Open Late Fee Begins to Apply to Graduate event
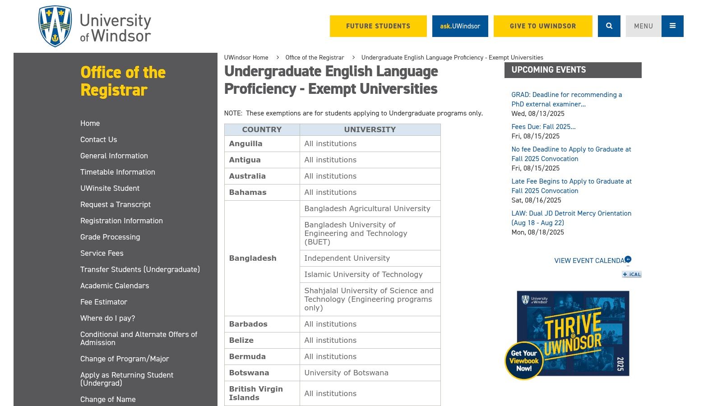 571,186
